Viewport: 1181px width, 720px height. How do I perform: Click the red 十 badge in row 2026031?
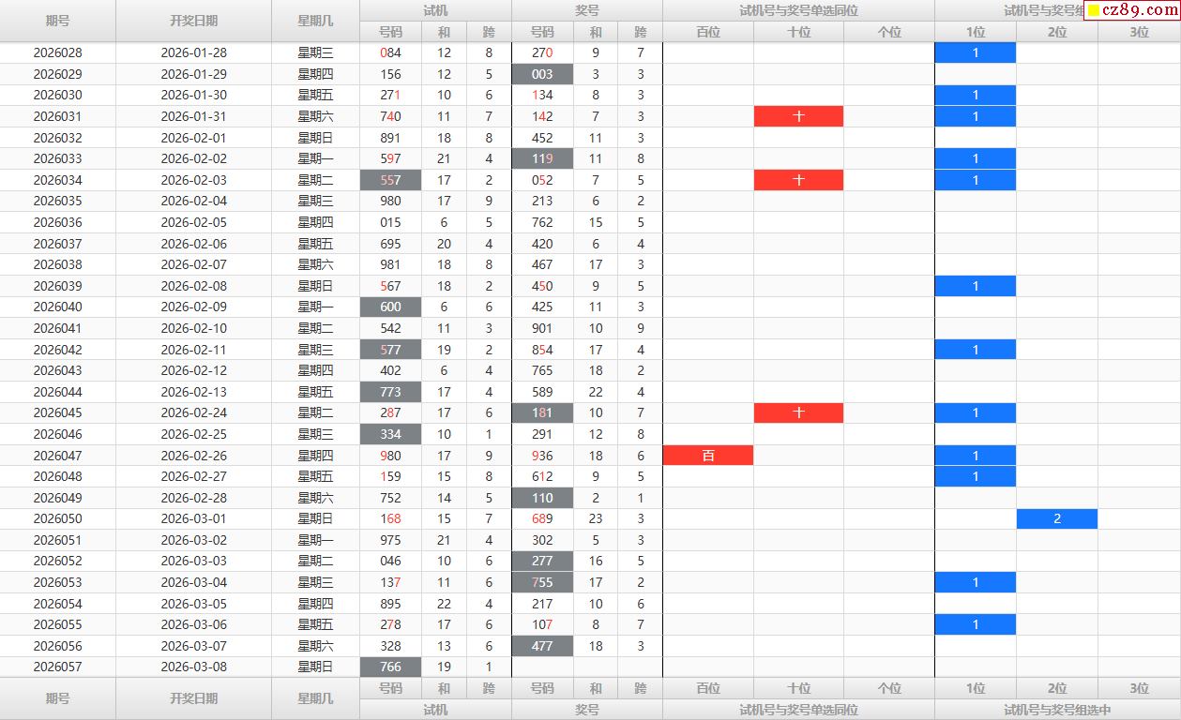798,116
